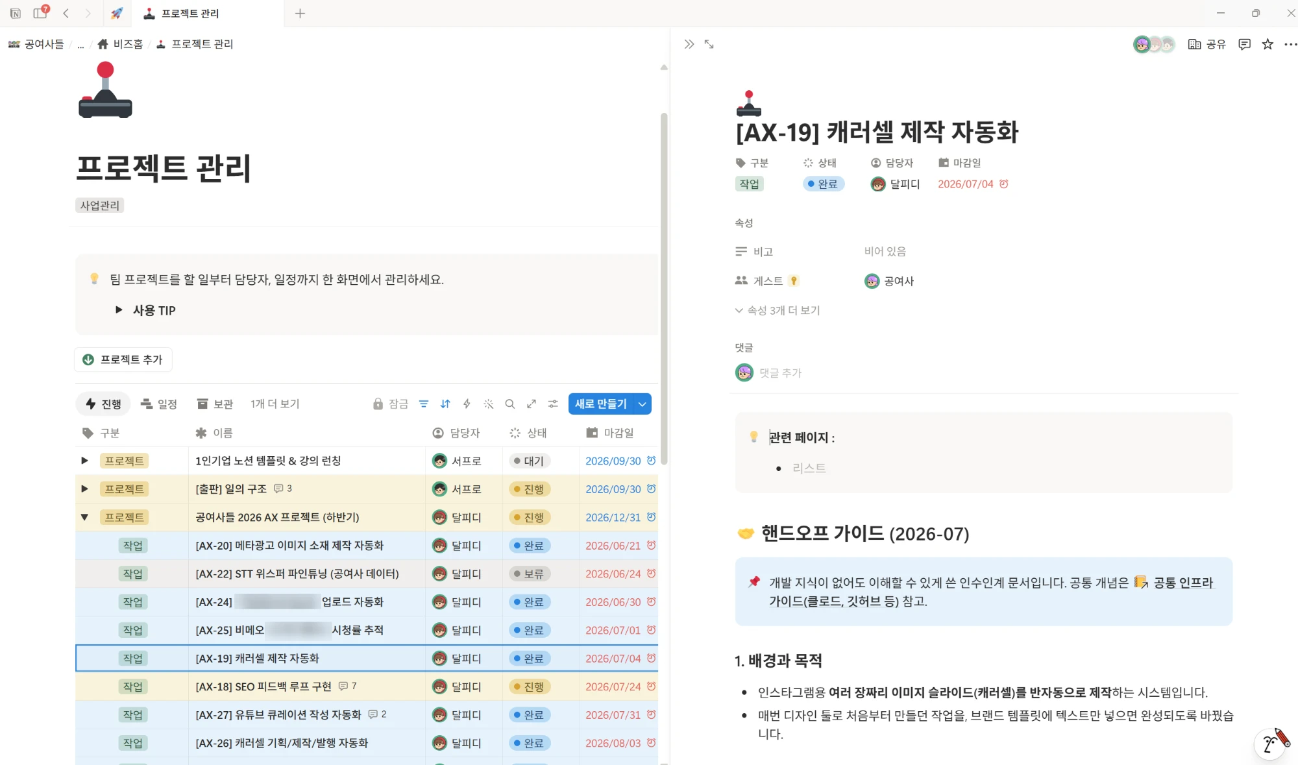This screenshot has height=765, width=1298.
Task: Click the 완료 status tag in side peek
Action: pyautogui.click(x=823, y=184)
